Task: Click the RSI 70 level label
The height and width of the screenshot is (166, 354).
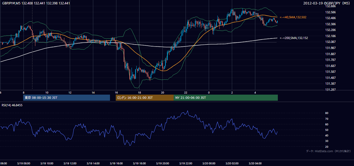Action: pyautogui.click(x=327, y=119)
